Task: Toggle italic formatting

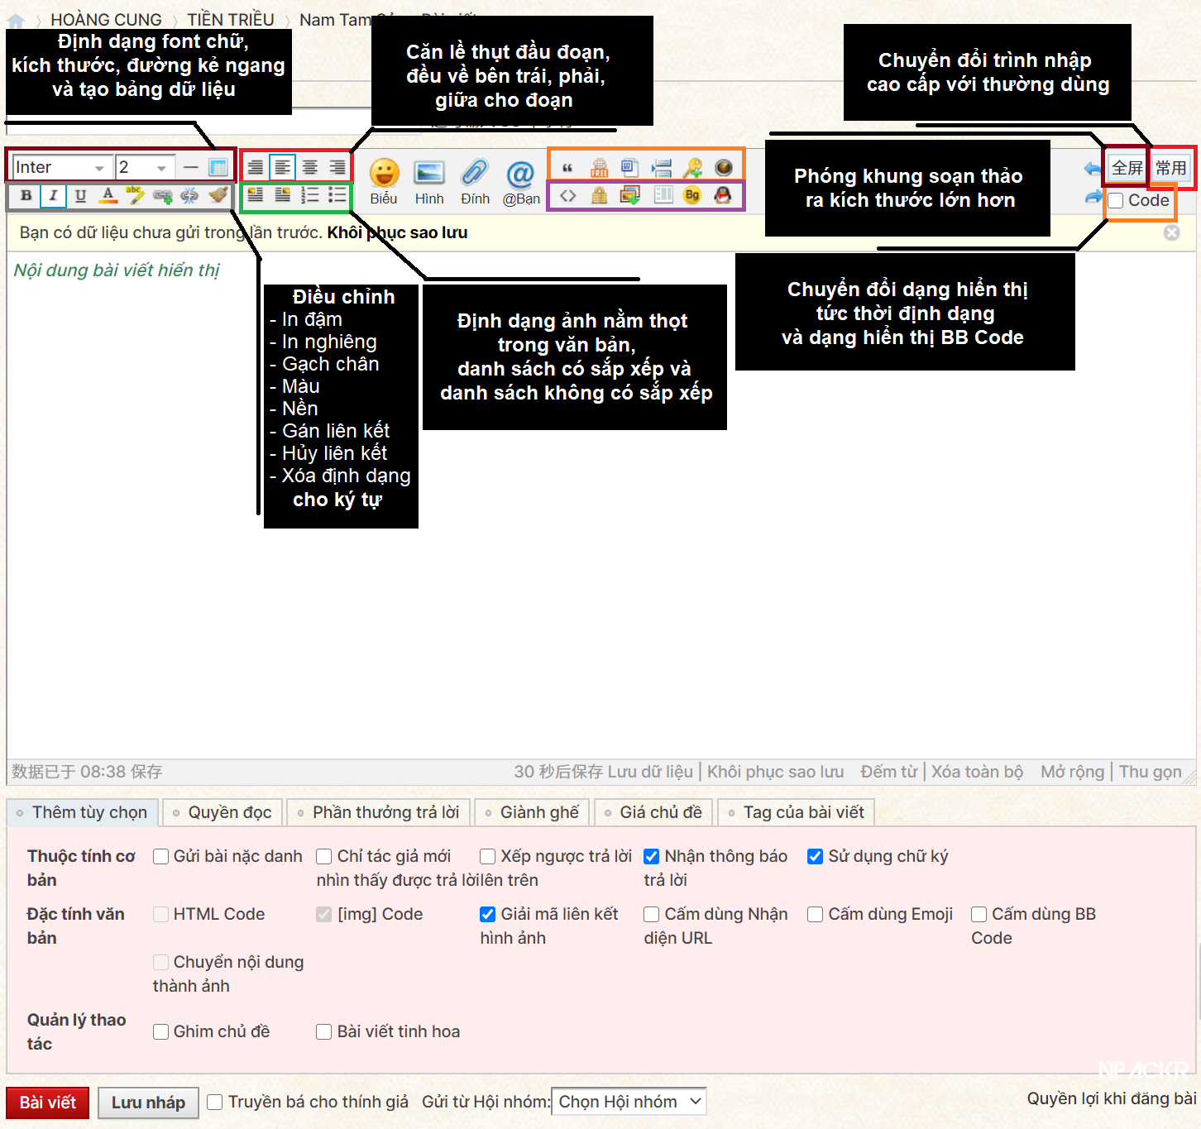Action: (x=53, y=195)
